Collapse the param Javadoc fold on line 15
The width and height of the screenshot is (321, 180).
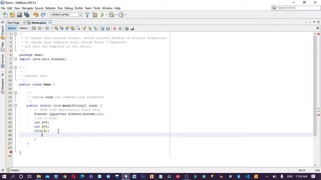tap(16, 93)
